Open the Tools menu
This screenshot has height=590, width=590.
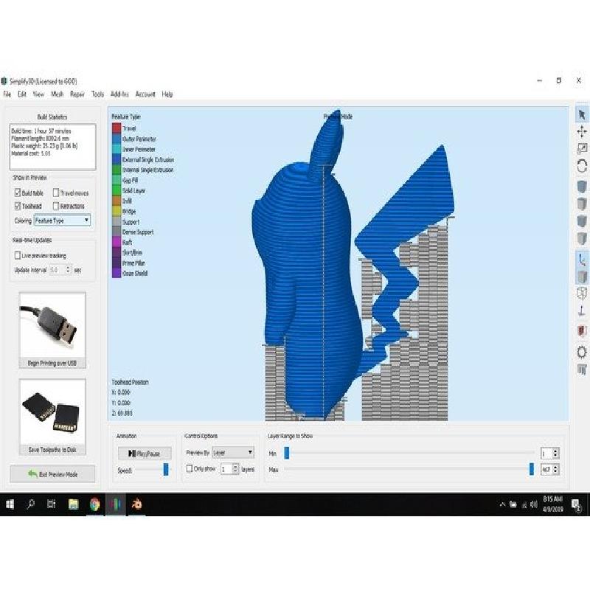[x=97, y=94]
